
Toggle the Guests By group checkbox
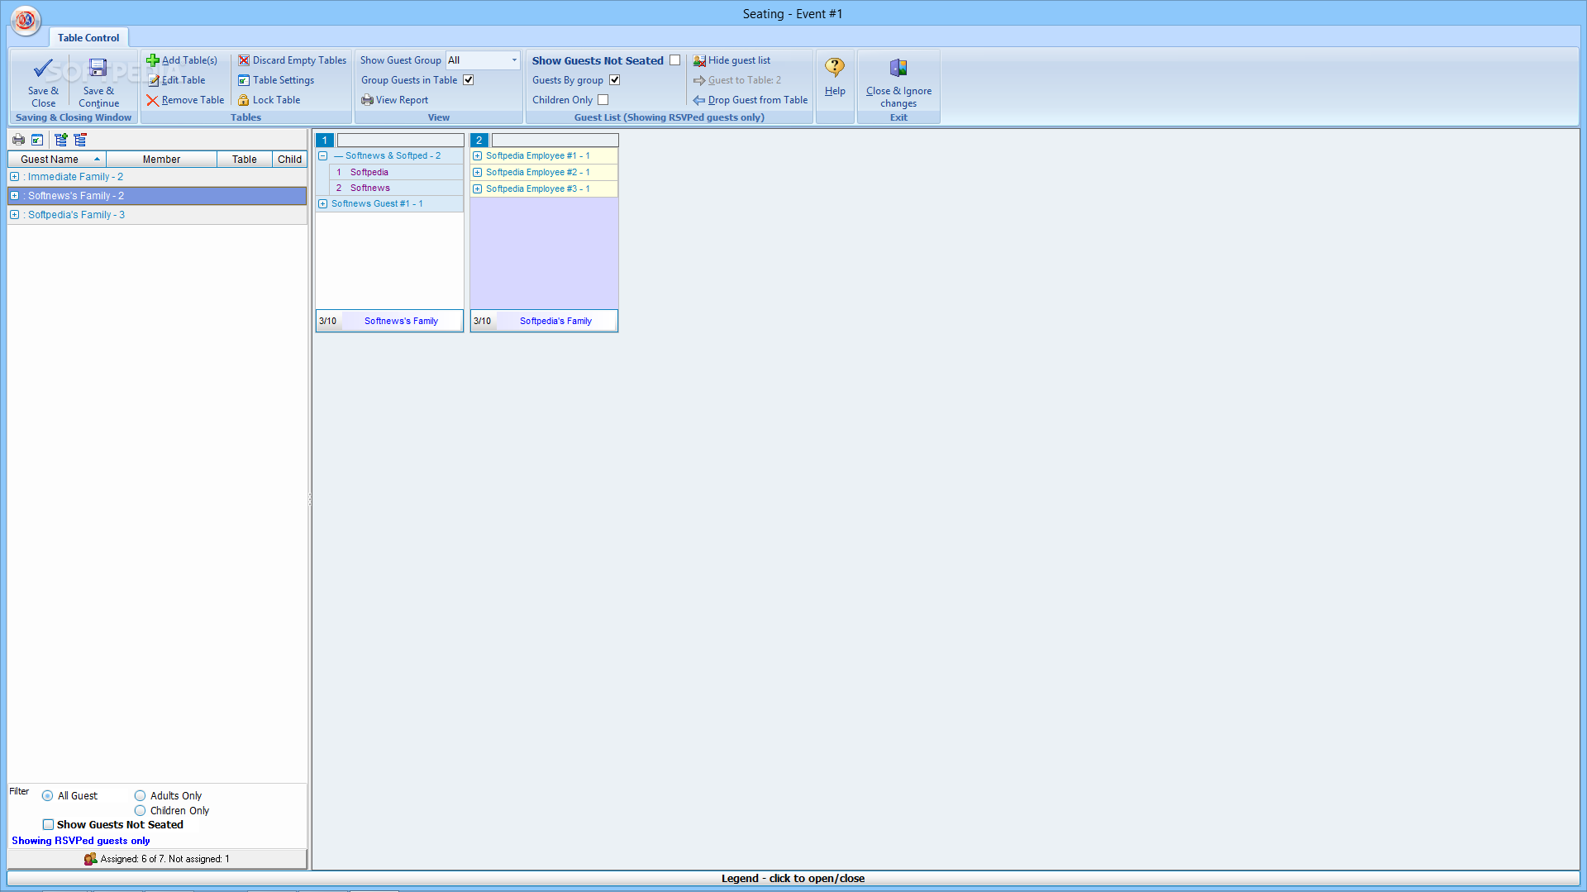[x=615, y=80]
